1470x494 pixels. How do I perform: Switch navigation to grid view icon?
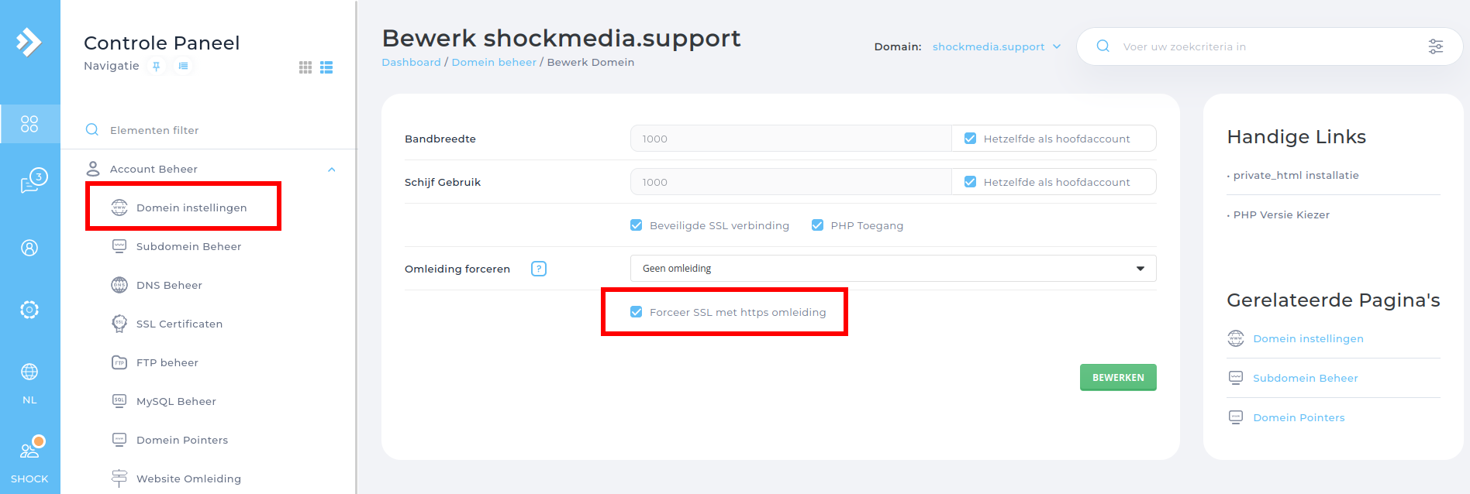305,67
